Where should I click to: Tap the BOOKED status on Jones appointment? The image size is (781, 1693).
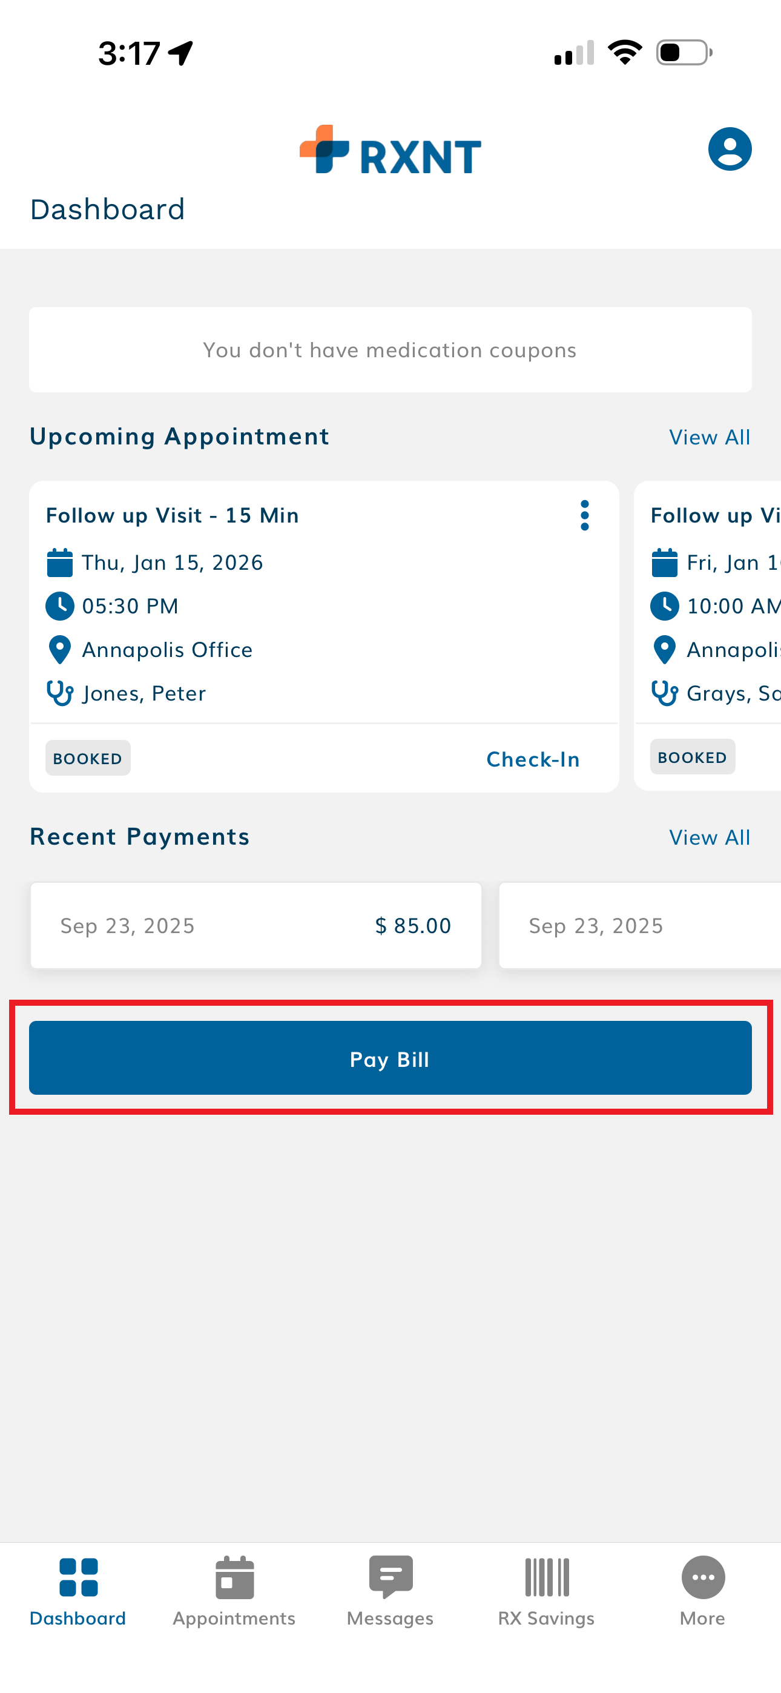click(x=88, y=759)
